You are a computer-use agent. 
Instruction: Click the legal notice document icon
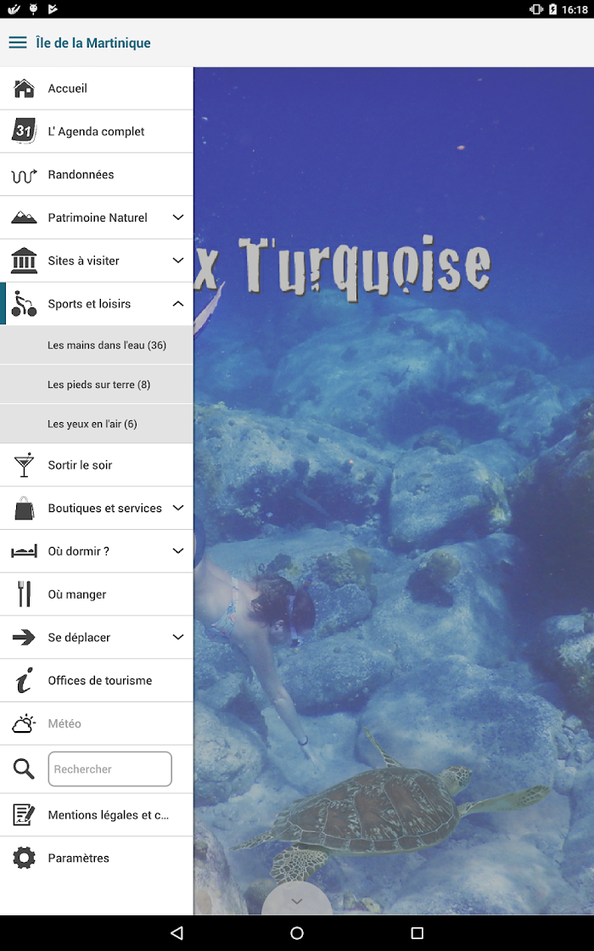24,814
